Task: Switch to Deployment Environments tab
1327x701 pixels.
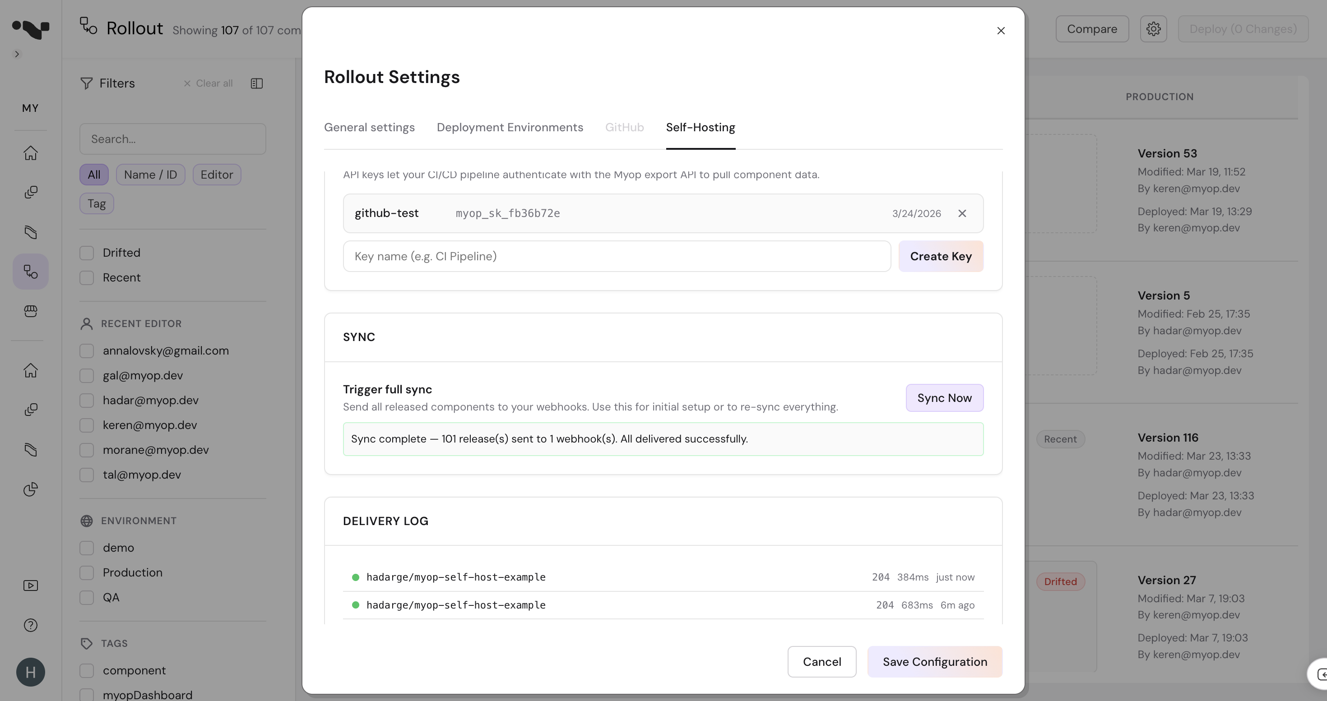Action: point(510,127)
